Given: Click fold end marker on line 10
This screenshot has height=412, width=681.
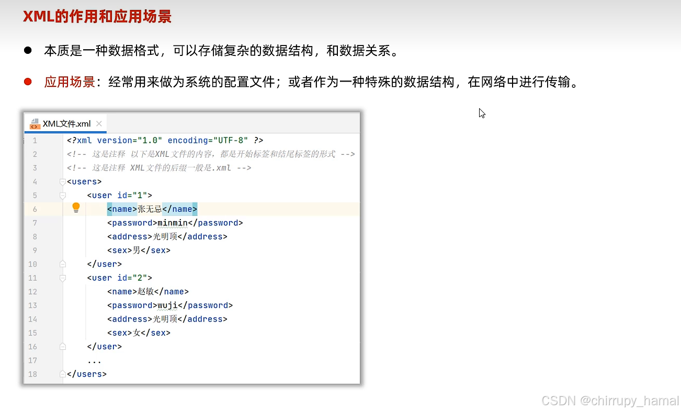Looking at the screenshot, I should tap(63, 264).
